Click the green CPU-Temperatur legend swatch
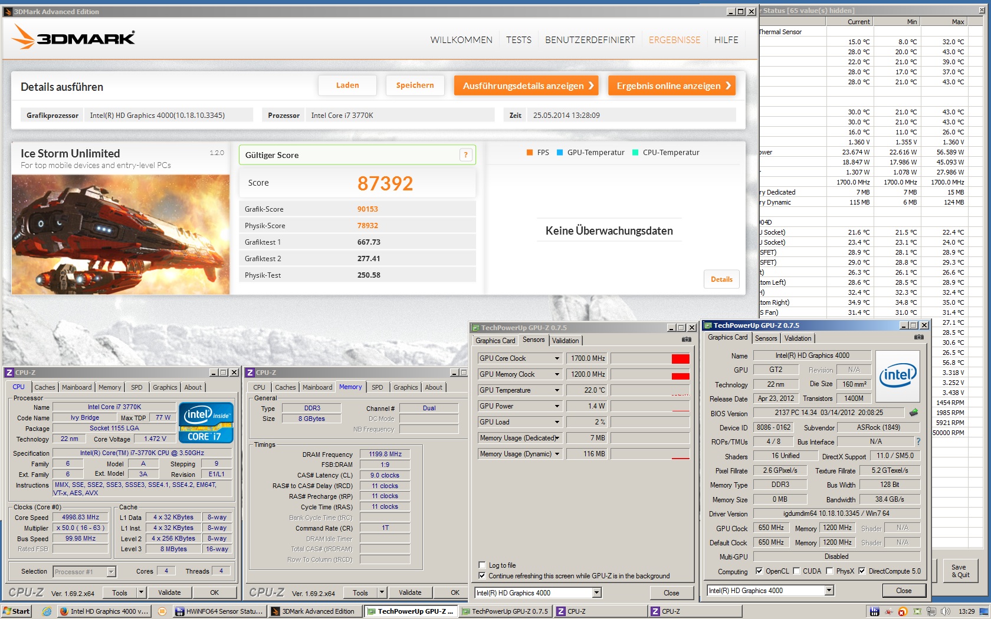The width and height of the screenshot is (991, 619). tap(635, 152)
